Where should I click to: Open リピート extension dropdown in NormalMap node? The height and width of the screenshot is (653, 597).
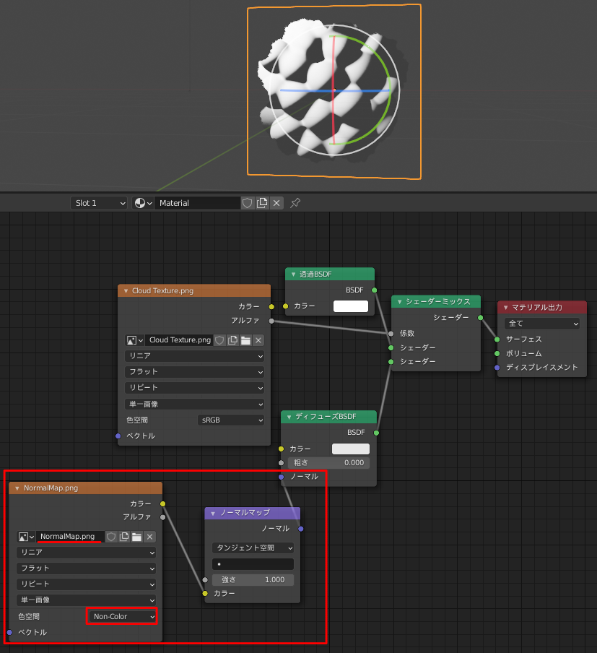tap(86, 584)
